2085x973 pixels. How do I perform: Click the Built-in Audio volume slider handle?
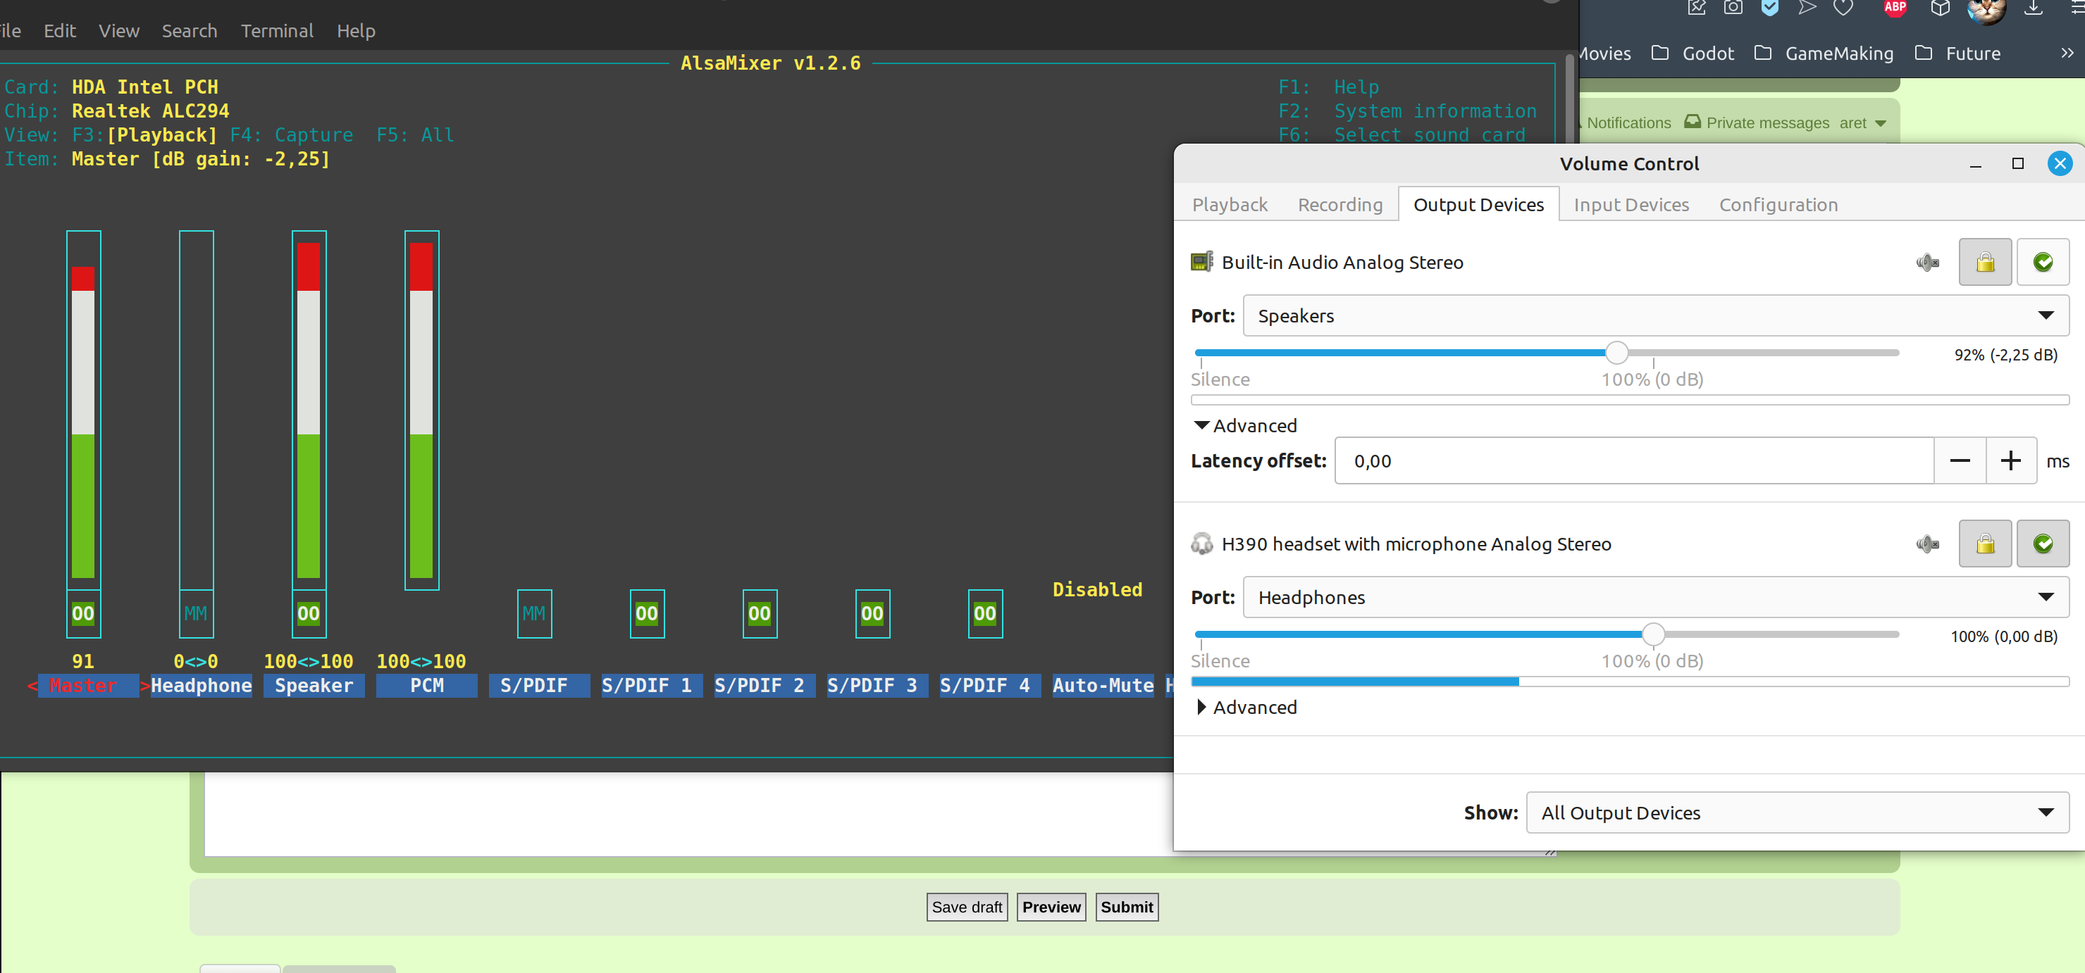click(1616, 353)
